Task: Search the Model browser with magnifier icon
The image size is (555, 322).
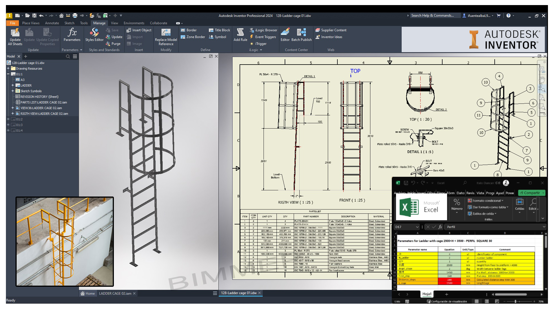Action: coord(68,56)
